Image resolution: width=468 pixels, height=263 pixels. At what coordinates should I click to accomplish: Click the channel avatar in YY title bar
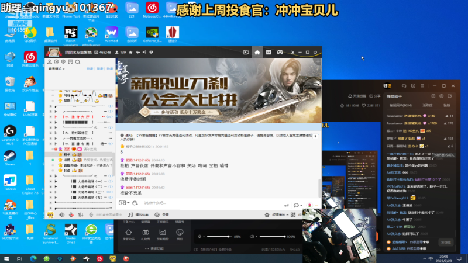[53, 52]
